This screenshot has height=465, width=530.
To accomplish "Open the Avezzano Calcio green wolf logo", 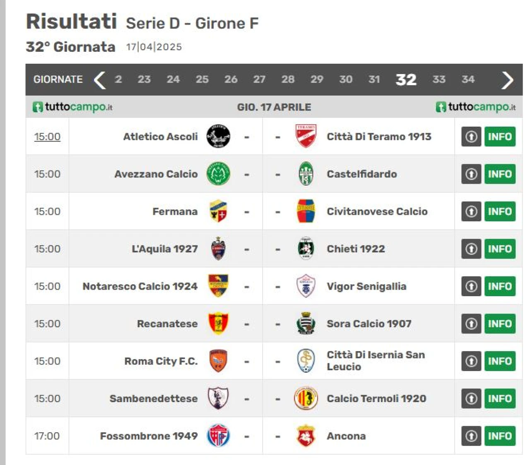I will [218, 174].
